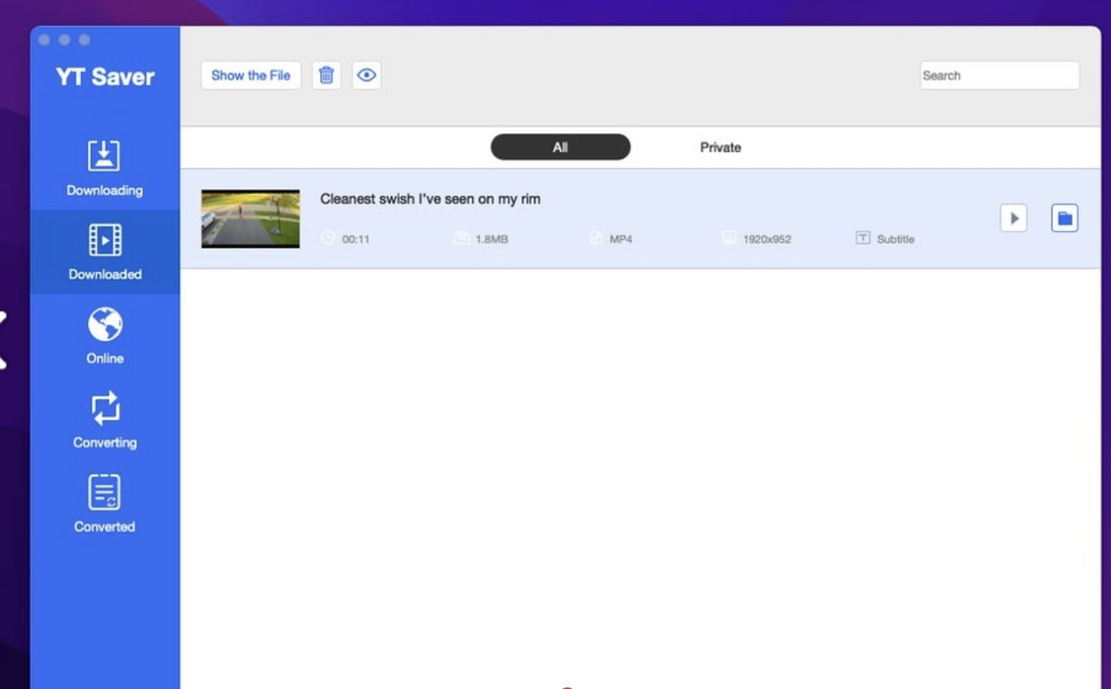Screen dimensions: 1111x689
Task: Select the Downloaded section
Action: (105, 253)
